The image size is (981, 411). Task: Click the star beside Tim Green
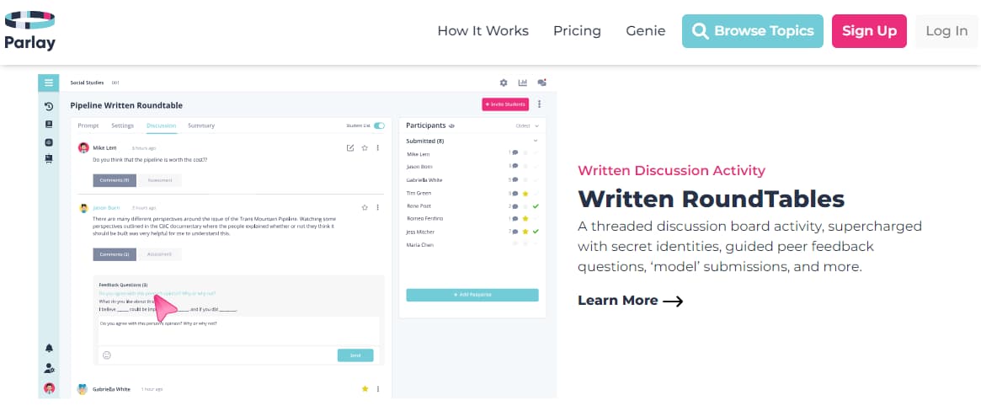[525, 194]
